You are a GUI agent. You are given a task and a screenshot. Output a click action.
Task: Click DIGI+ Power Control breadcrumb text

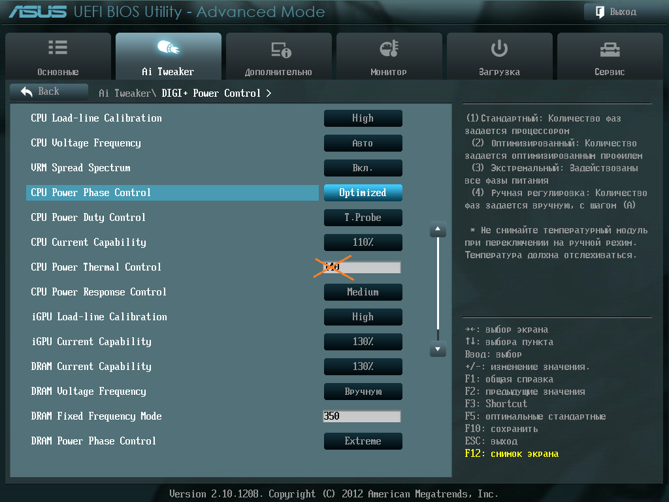(211, 93)
